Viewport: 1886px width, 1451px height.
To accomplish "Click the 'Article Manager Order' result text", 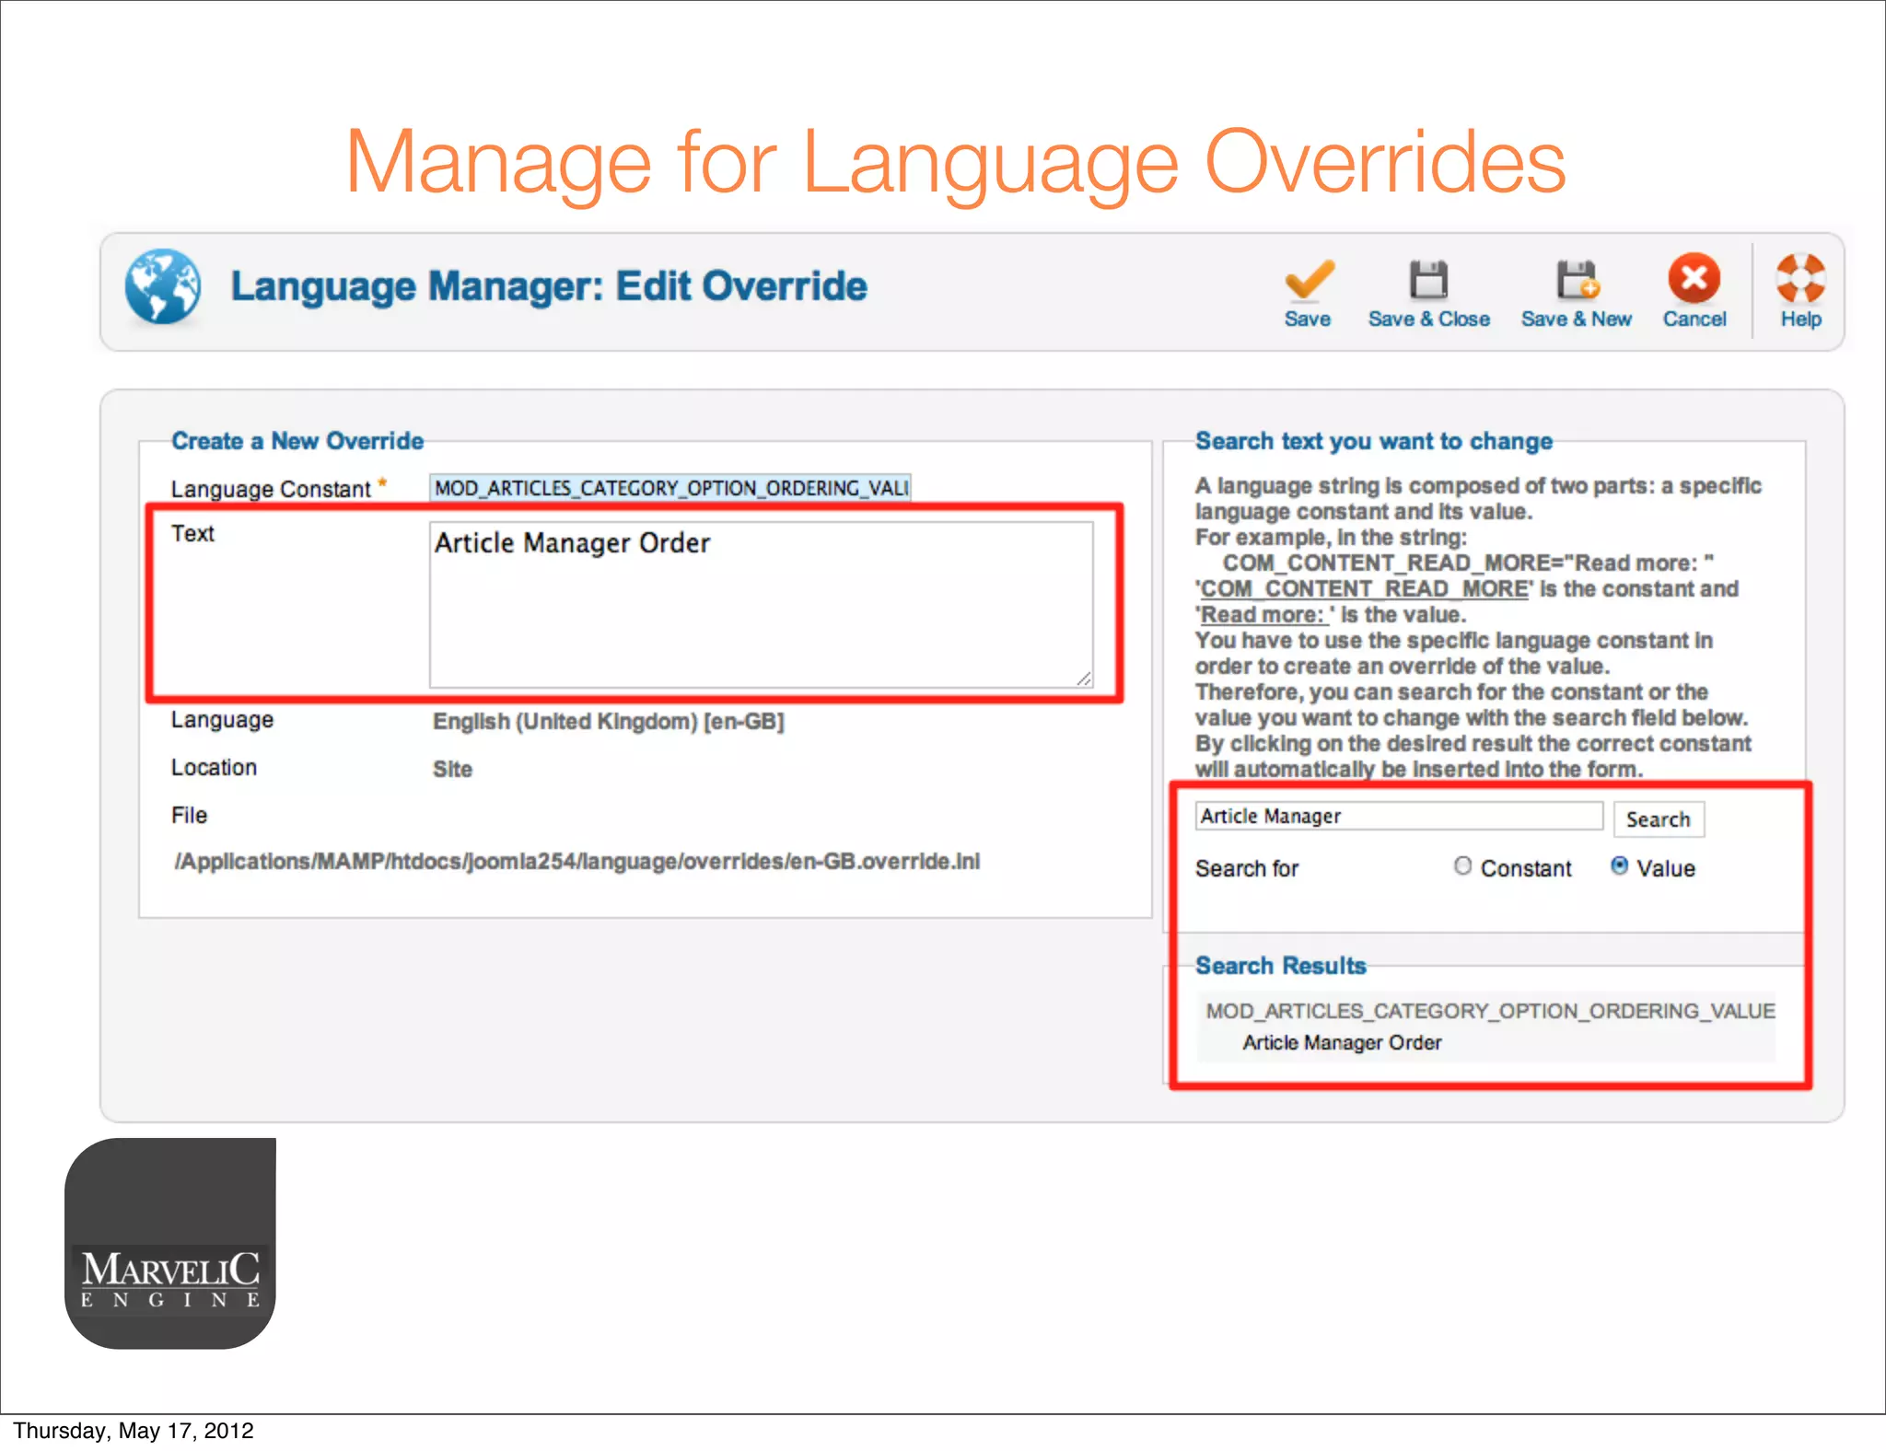I will [x=1342, y=1042].
